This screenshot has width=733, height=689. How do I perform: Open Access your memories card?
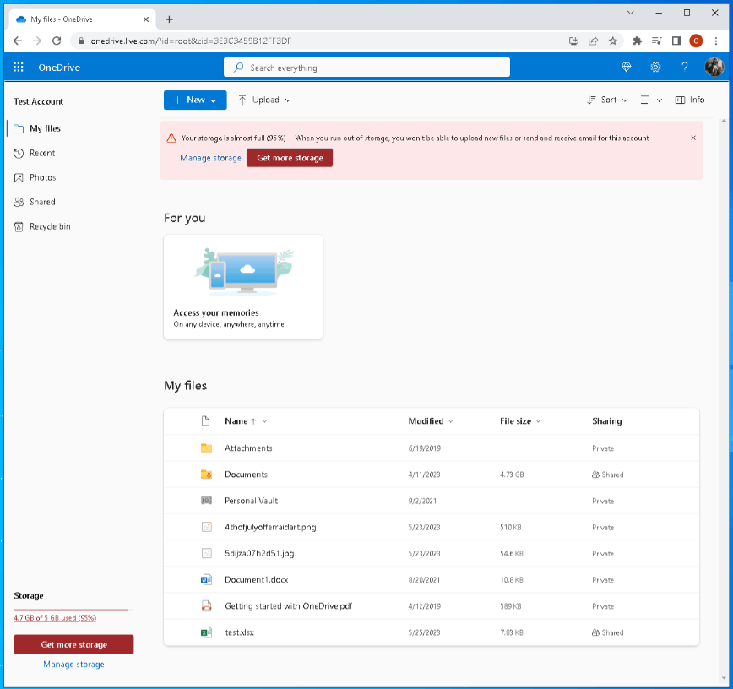[x=243, y=286]
